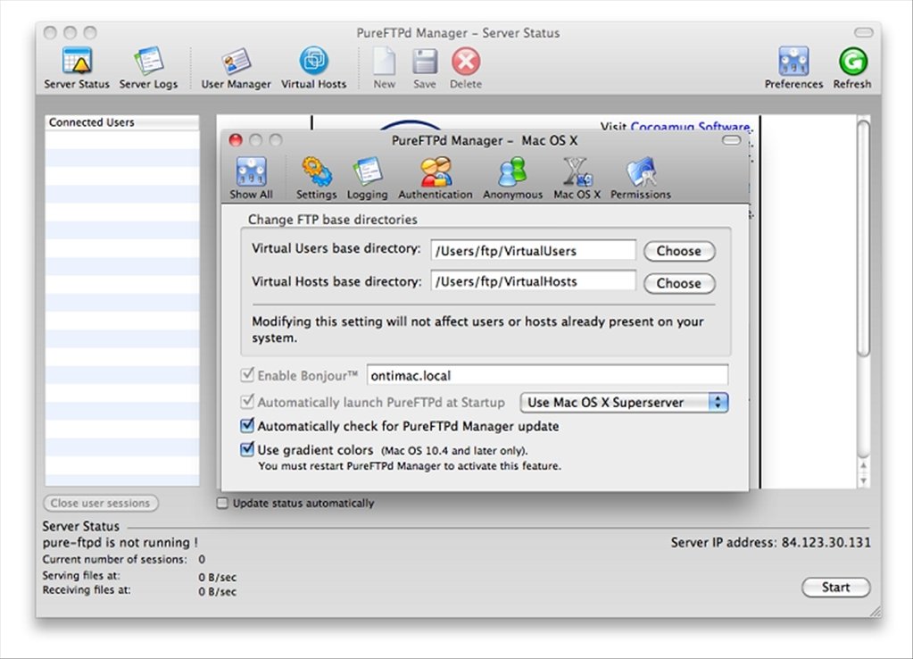Viewport: 913px width, 659px height.
Task: Select the Mac OS X preferences pane
Action: tap(577, 179)
